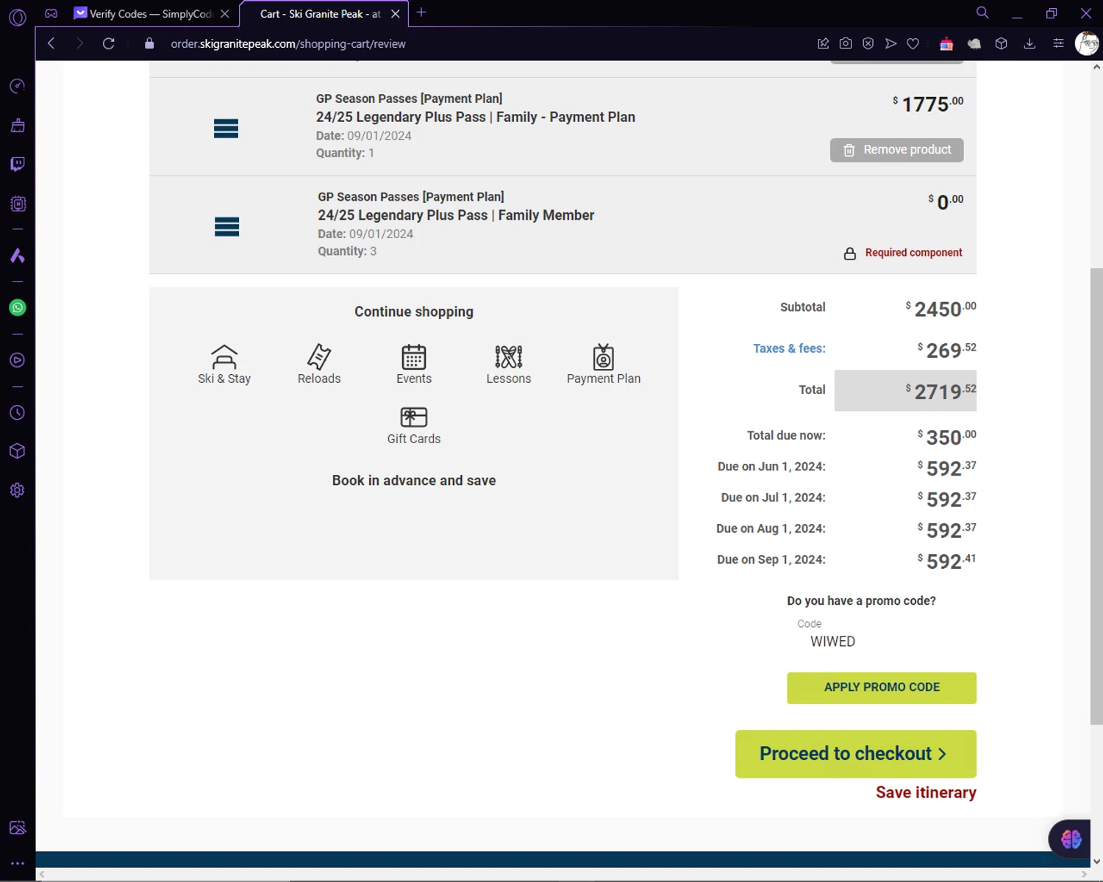The width and height of the screenshot is (1103, 882).
Task: Click the Payment Plan badge icon
Action: point(604,357)
